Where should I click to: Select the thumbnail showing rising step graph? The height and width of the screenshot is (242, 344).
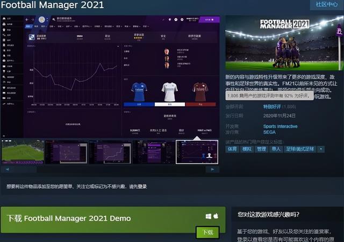coord(110,152)
